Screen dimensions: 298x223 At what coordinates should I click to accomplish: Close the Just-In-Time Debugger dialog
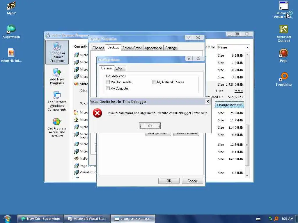coord(208,101)
